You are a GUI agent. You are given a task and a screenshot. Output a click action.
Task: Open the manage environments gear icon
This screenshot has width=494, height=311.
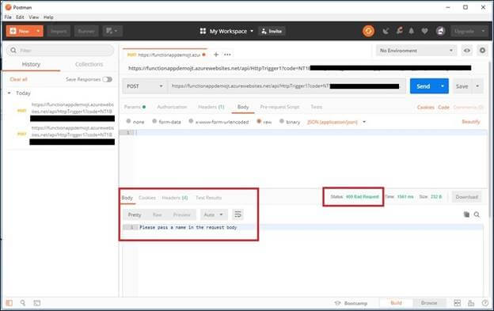click(482, 51)
